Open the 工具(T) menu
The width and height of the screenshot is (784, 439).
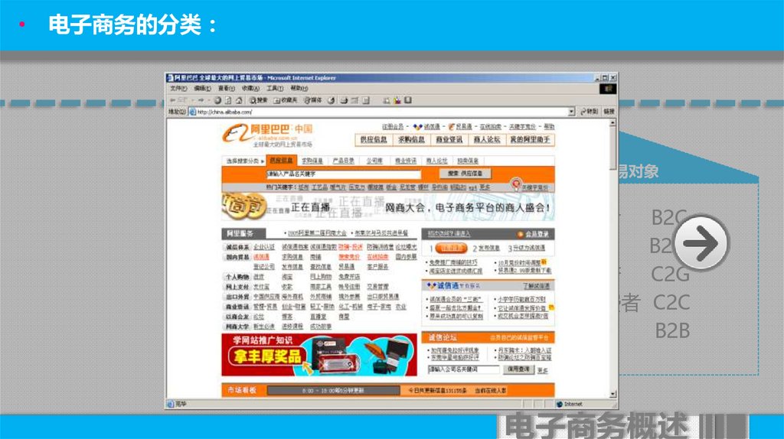coord(275,89)
